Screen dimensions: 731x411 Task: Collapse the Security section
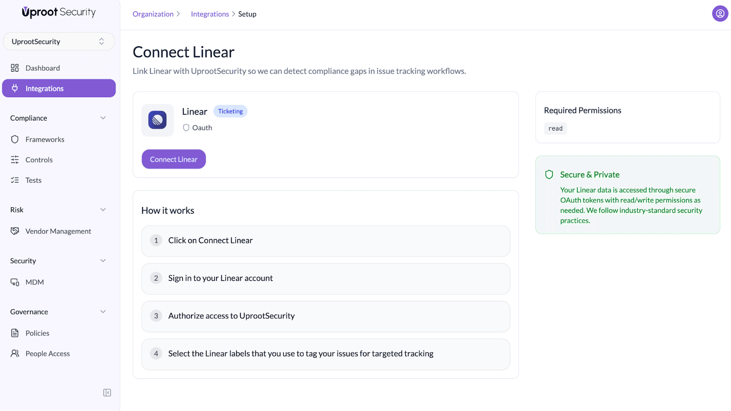[x=103, y=261]
